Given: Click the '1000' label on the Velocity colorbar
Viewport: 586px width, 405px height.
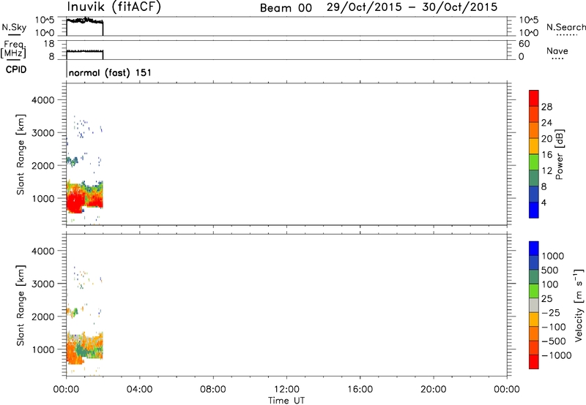Looking at the screenshot, I should (x=552, y=256).
